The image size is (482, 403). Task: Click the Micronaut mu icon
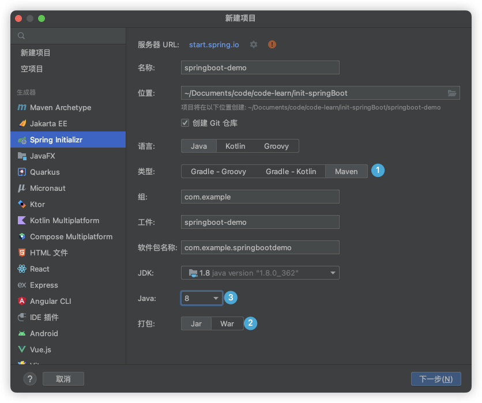tap(21, 188)
